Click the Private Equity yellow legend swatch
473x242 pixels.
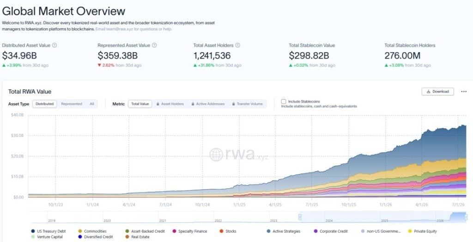pos(410,231)
